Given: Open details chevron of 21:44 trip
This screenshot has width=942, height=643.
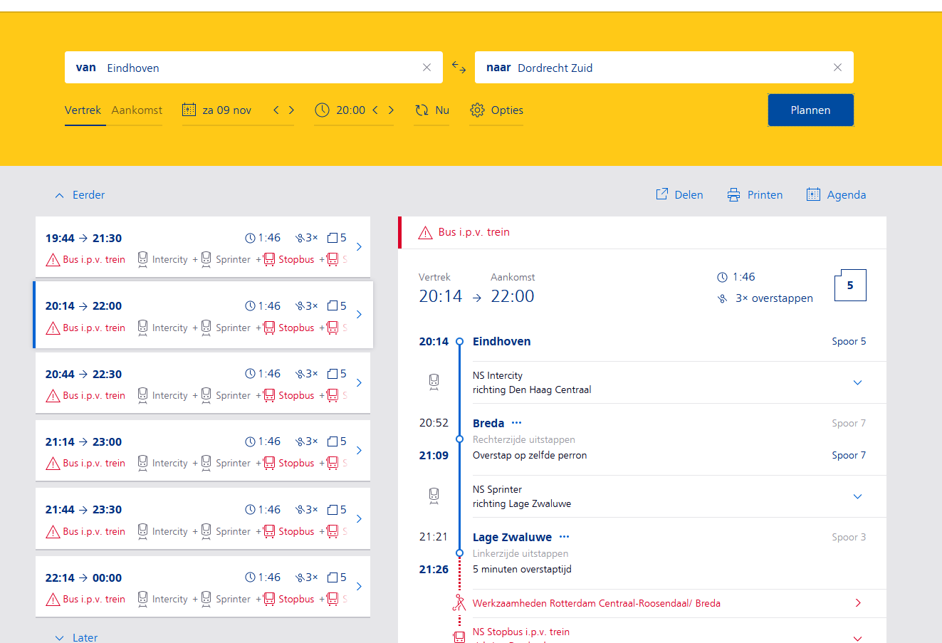Looking at the screenshot, I should coord(359,518).
